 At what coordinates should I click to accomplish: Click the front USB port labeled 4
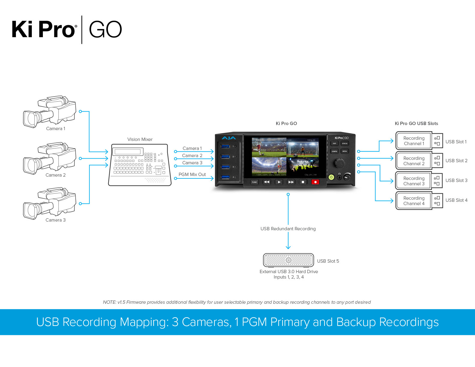click(x=225, y=177)
